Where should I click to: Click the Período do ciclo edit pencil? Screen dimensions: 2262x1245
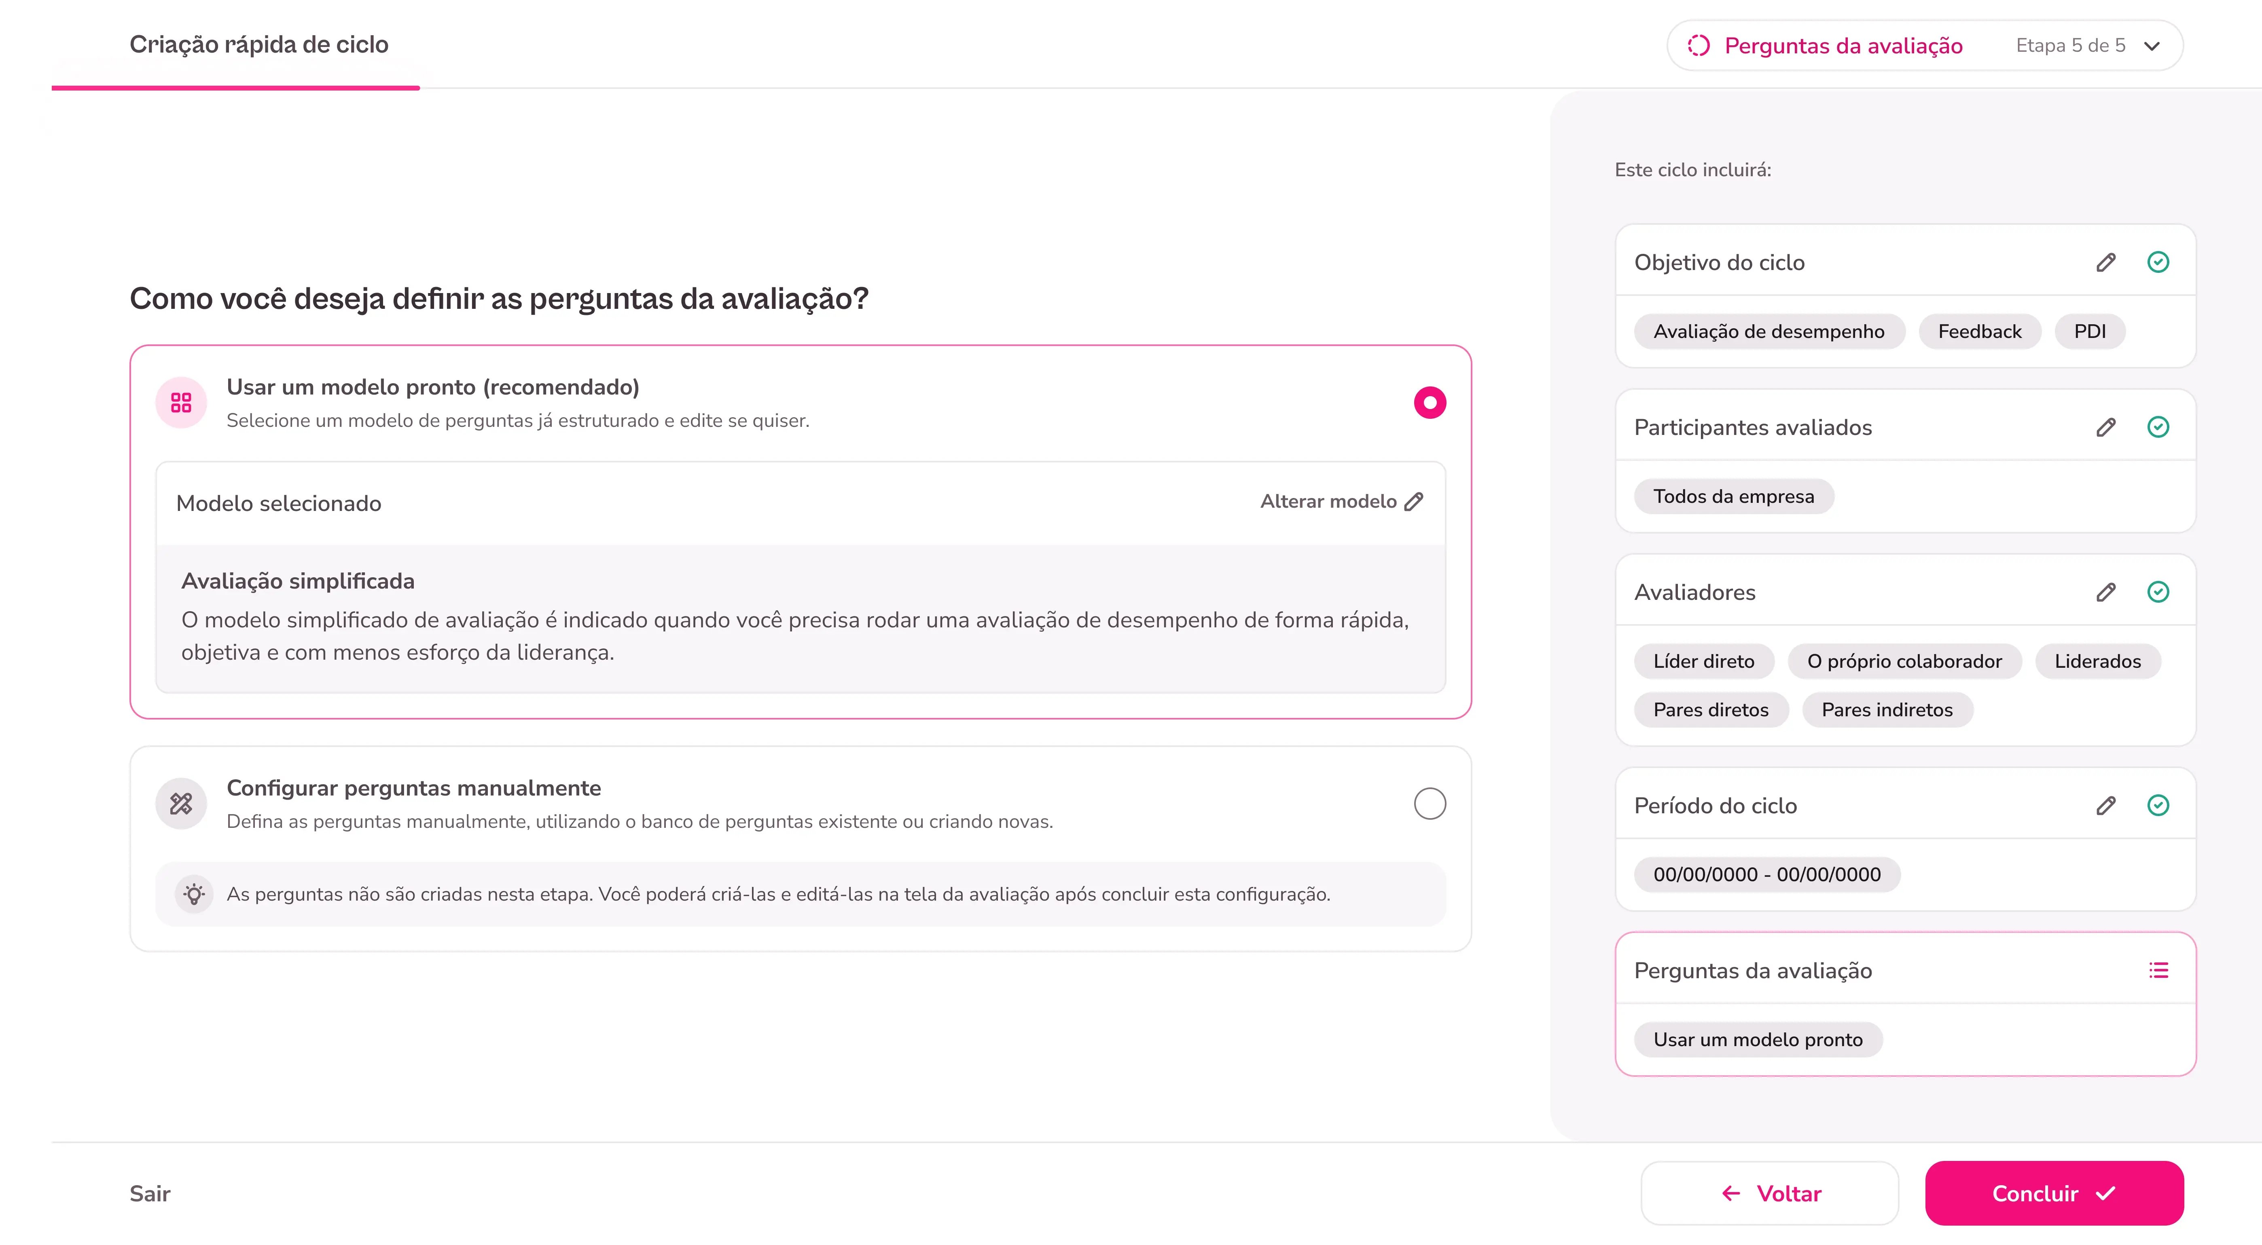point(2106,806)
